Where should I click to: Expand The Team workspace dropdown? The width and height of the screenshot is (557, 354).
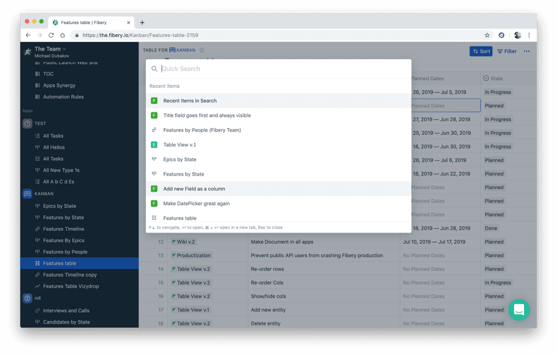pyautogui.click(x=64, y=49)
